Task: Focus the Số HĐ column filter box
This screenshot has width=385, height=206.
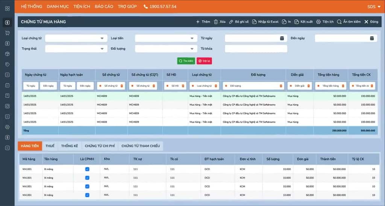Action: (x=175, y=86)
